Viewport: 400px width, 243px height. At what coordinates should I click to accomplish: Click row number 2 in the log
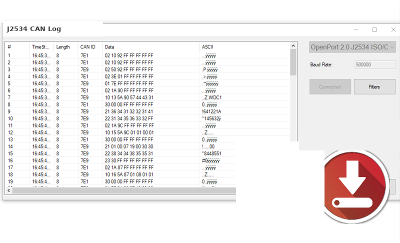coord(9,62)
